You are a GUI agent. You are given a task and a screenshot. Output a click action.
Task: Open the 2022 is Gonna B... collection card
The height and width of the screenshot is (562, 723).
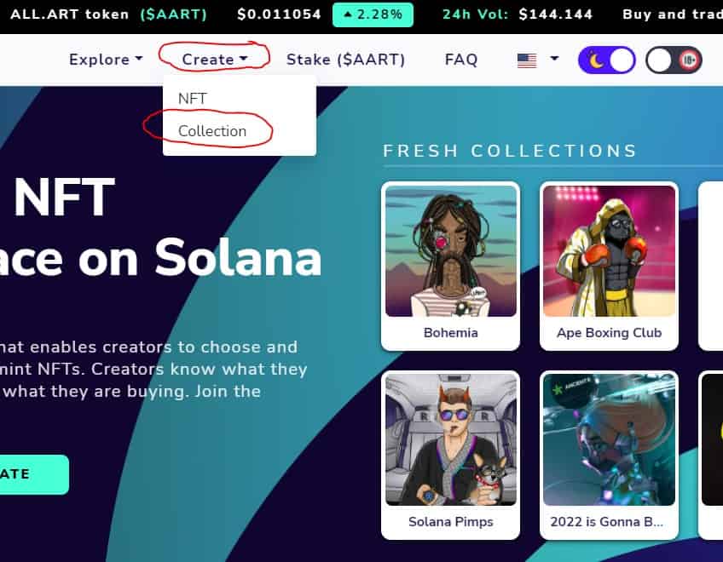(x=609, y=455)
